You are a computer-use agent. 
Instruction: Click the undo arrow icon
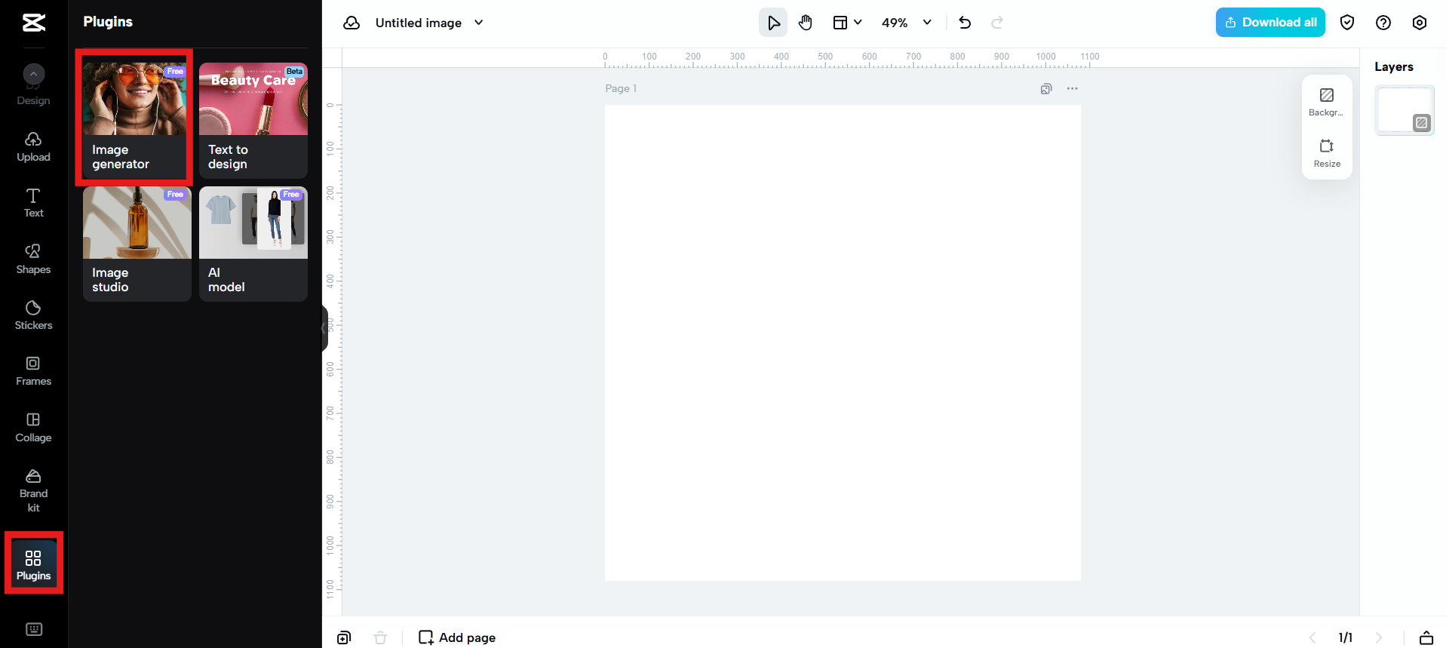(965, 23)
